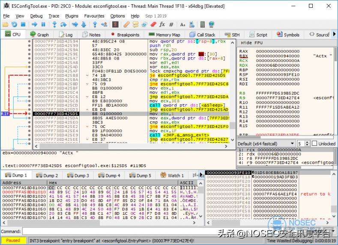Open the Trace menu
Image resolution: width=338 pixels, height=245 pixels.
click(x=54, y=16)
